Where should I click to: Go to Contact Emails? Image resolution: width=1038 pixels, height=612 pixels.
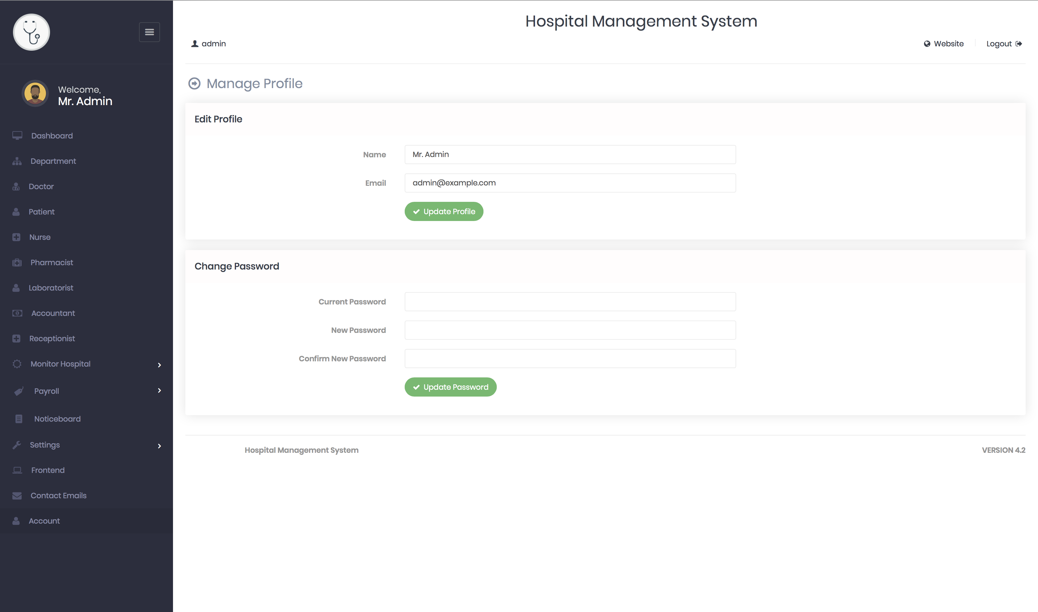(58, 496)
